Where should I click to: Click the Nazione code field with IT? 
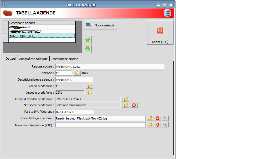[x=64, y=73]
